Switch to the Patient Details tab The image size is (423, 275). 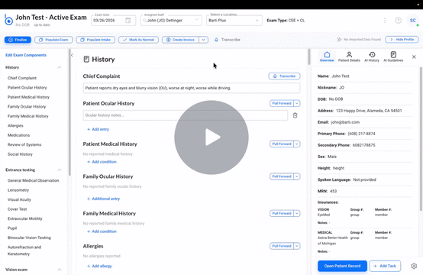click(x=349, y=57)
